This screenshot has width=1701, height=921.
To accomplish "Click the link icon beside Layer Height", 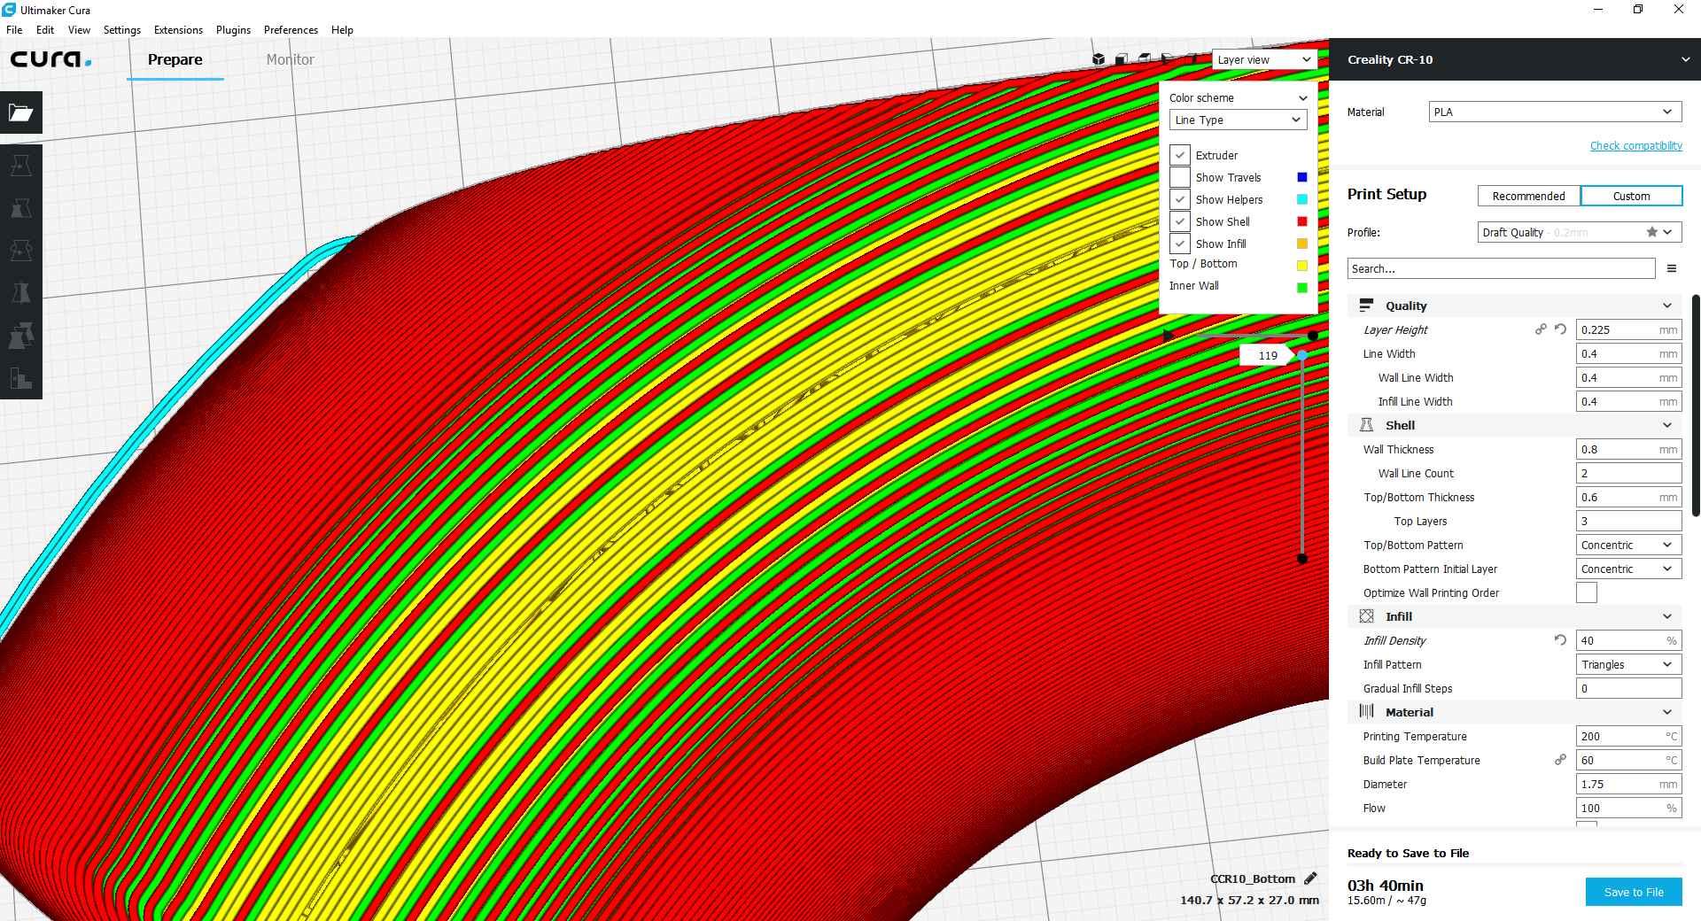I will pyautogui.click(x=1541, y=329).
